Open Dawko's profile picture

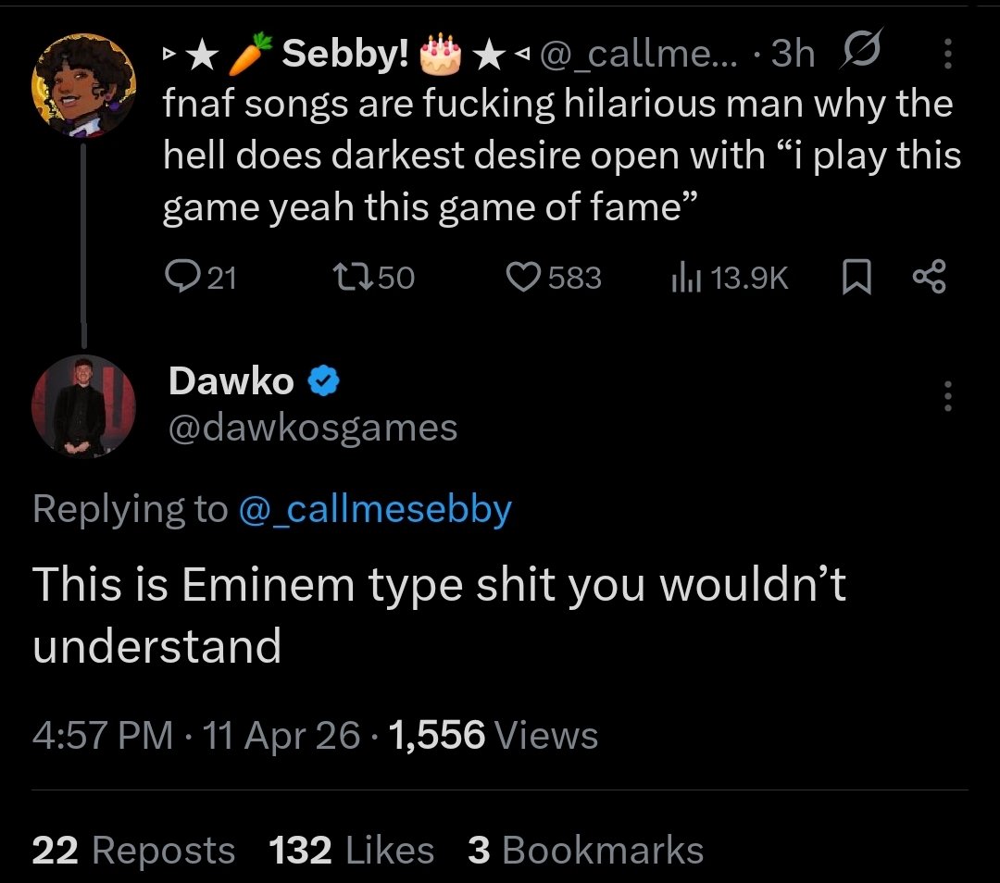pyautogui.click(x=83, y=406)
